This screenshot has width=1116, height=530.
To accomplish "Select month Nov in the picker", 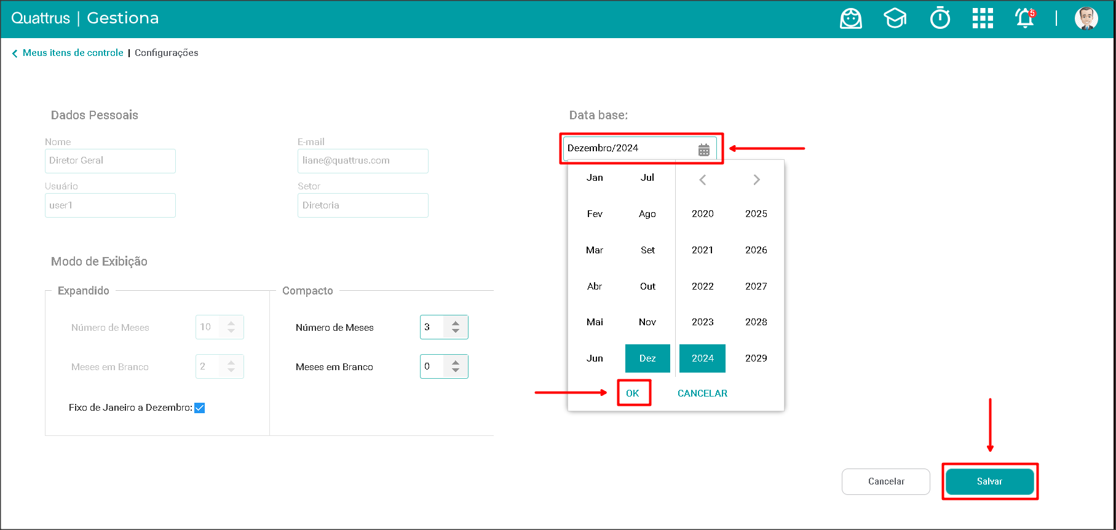I will tap(647, 322).
